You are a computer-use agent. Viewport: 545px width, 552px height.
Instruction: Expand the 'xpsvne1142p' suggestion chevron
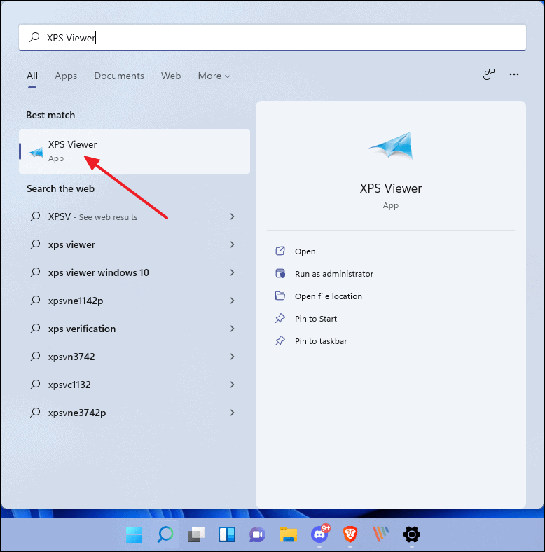click(232, 301)
